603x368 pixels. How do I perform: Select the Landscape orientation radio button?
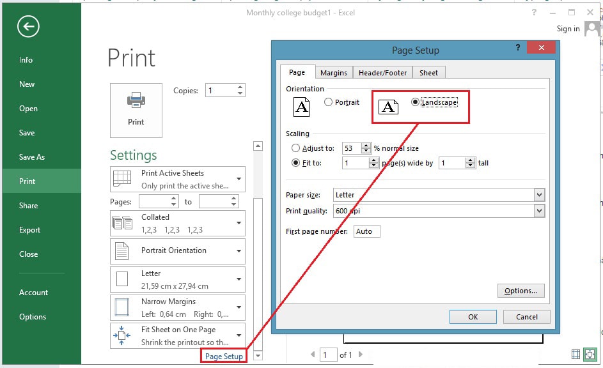(x=416, y=102)
